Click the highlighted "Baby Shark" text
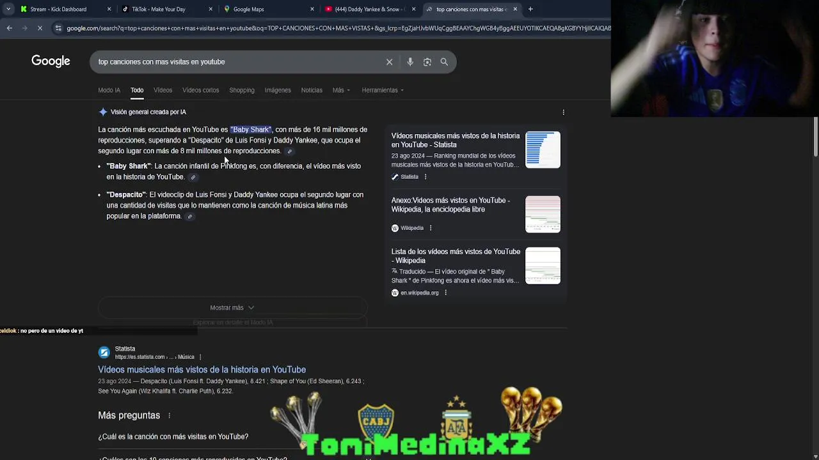Image resolution: width=819 pixels, height=460 pixels. click(x=251, y=130)
